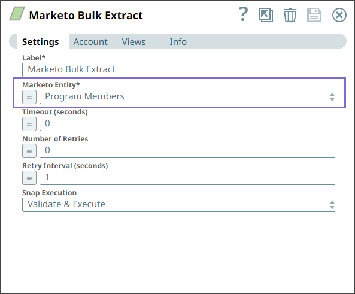Toggle expression button for Retry Interval
This screenshot has height=294, width=355.
(x=29, y=178)
